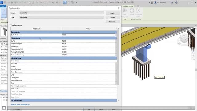Click the pause button on video overlay

click(x=4, y=108)
